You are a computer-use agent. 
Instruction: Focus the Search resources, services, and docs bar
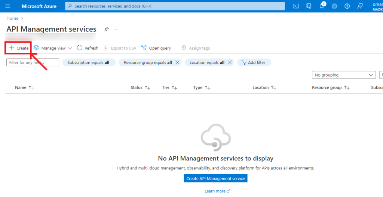(175, 6)
